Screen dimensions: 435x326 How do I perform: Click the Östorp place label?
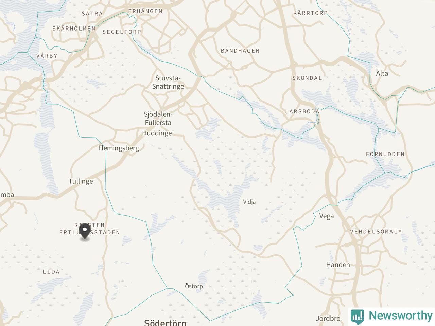(194, 286)
